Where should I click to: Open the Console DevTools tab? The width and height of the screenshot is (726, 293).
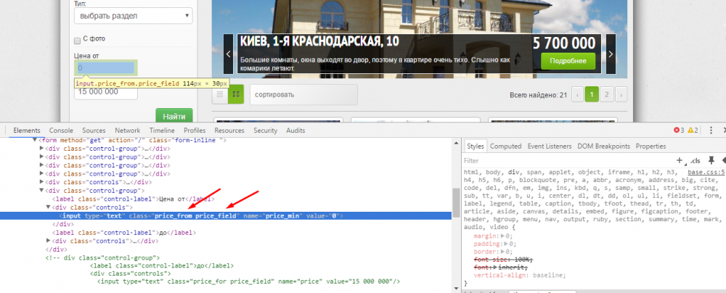[61, 131]
